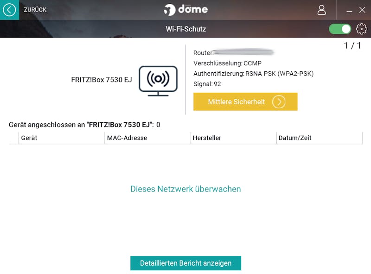Toggle the Wi-Fi-Schutz switch off
Image resolution: width=371 pixels, height=274 pixels.
340,29
